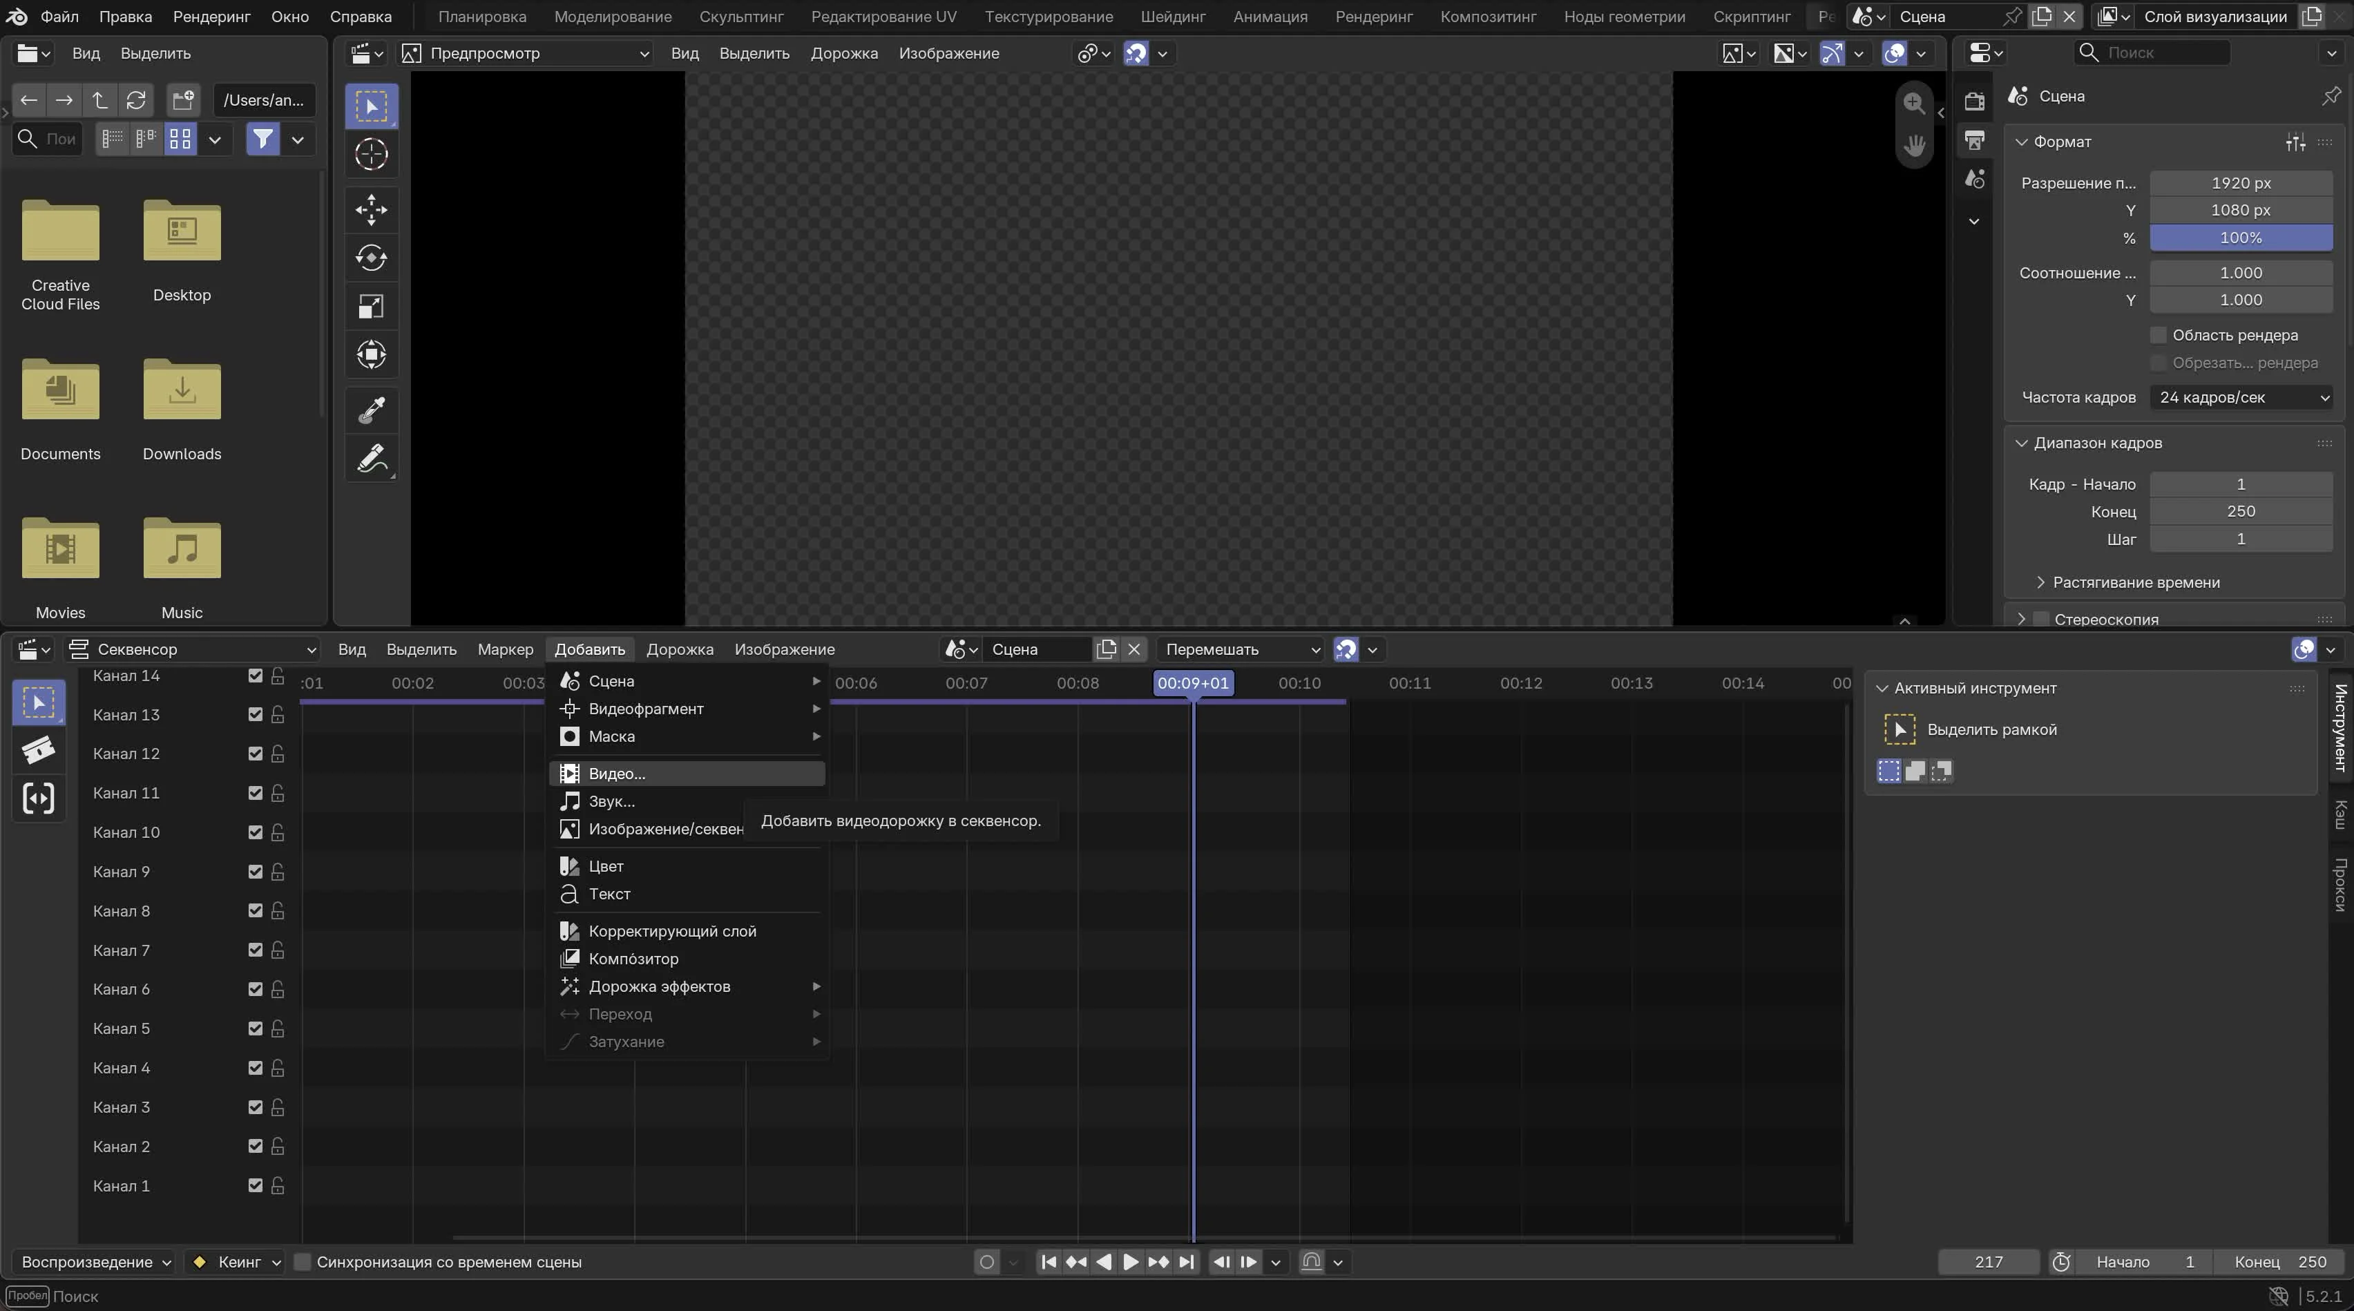Select the color sample eyedropper tool
Image resolution: width=2354 pixels, height=1311 pixels.
click(371, 410)
